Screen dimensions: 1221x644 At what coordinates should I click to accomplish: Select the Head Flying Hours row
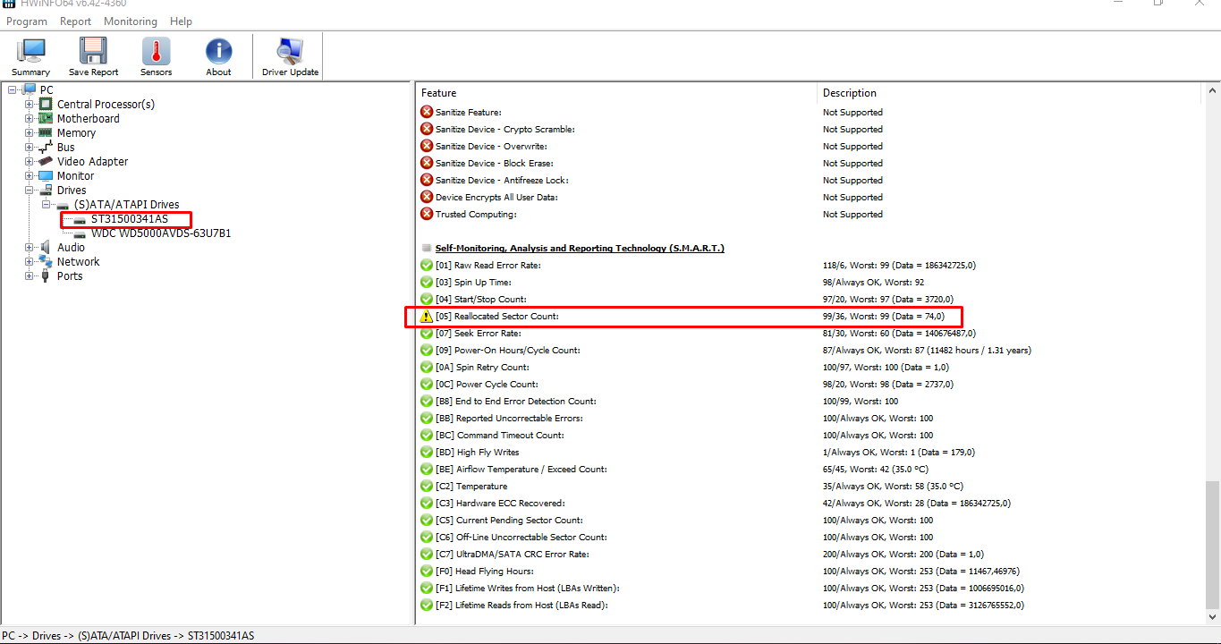(x=810, y=571)
